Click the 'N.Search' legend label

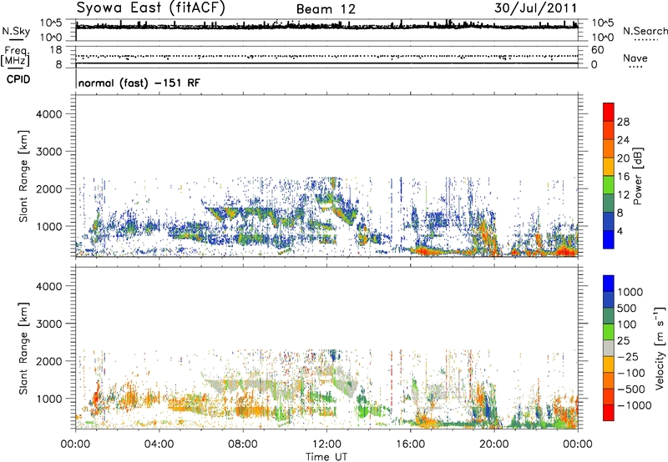click(645, 31)
